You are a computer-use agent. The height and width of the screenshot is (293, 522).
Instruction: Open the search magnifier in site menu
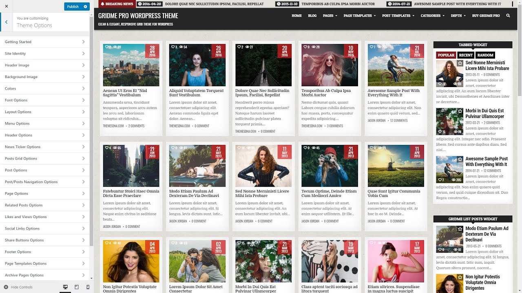[508, 15]
